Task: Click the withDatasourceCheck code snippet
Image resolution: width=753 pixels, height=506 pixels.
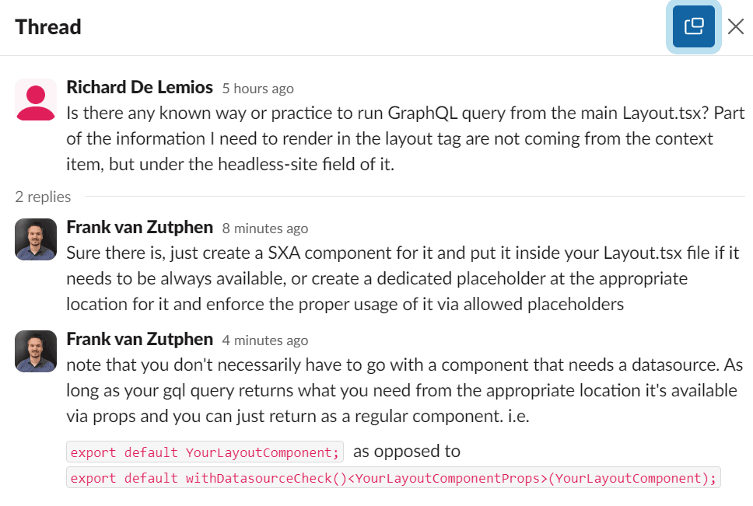Action: pos(394,478)
